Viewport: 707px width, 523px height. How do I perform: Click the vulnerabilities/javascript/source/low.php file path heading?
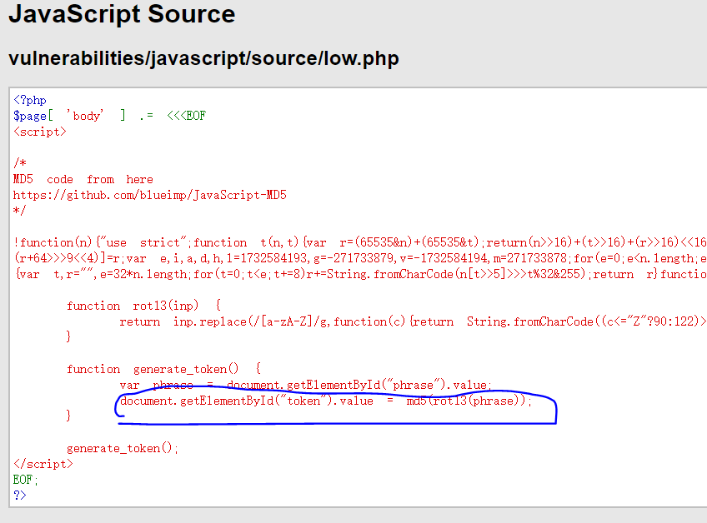(203, 58)
